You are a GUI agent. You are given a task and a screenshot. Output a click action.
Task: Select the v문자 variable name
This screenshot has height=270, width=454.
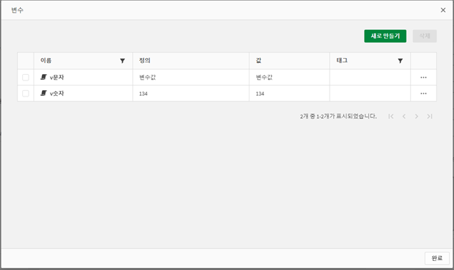(57, 78)
